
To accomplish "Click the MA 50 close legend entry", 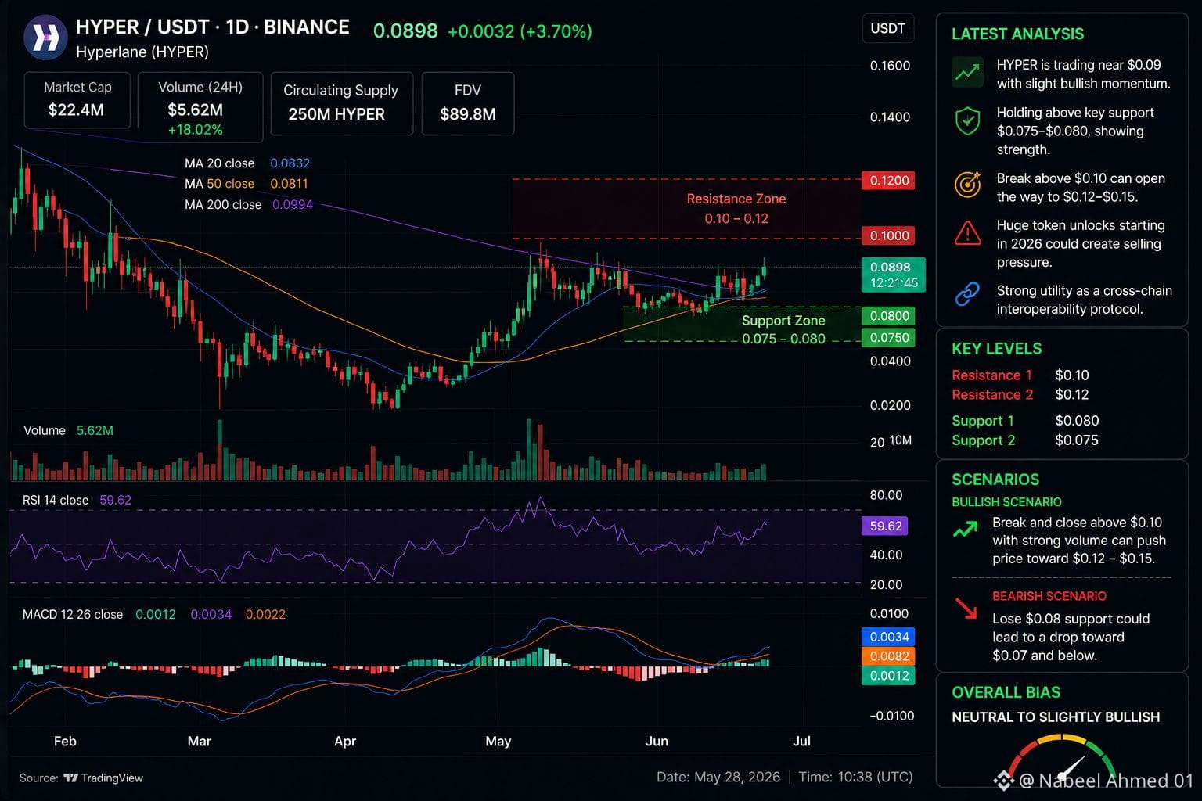I will click(x=247, y=184).
